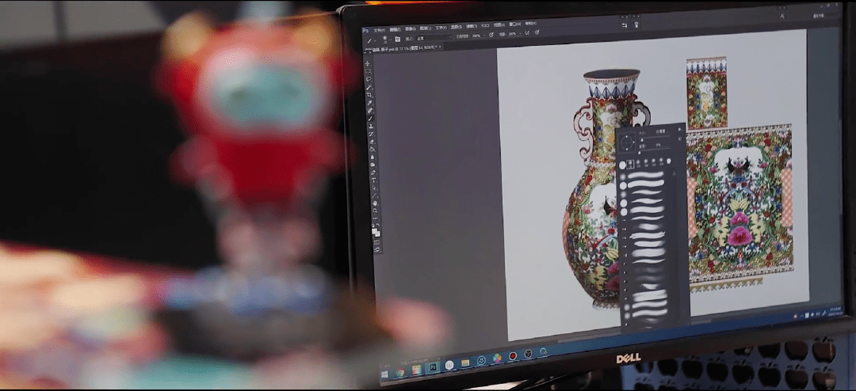
Task: Choose the Zoom magnifier tool
Action: click(375, 211)
